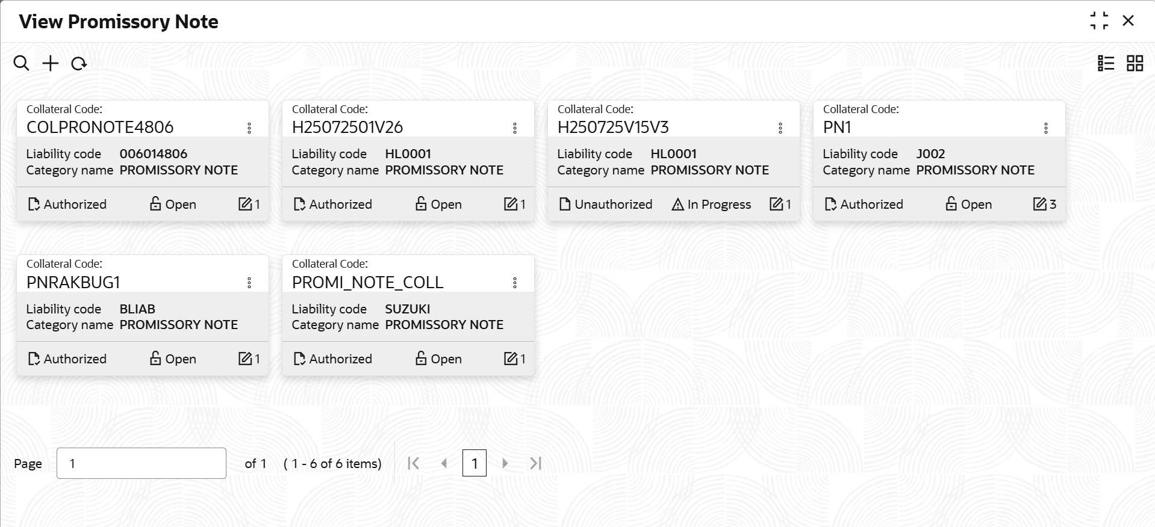Jump to the last page

pos(535,463)
